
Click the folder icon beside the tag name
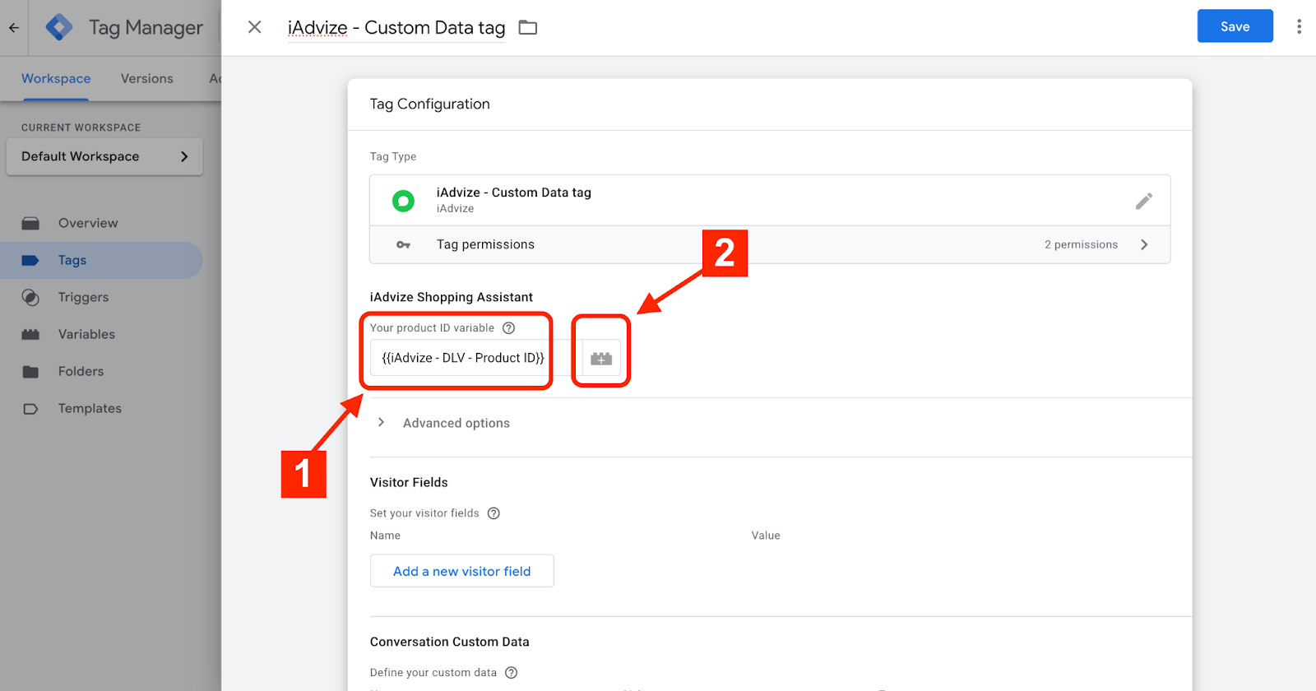click(x=528, y=28)
